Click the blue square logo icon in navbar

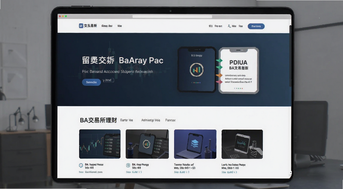pyautogui.click(x=81, y=26)
